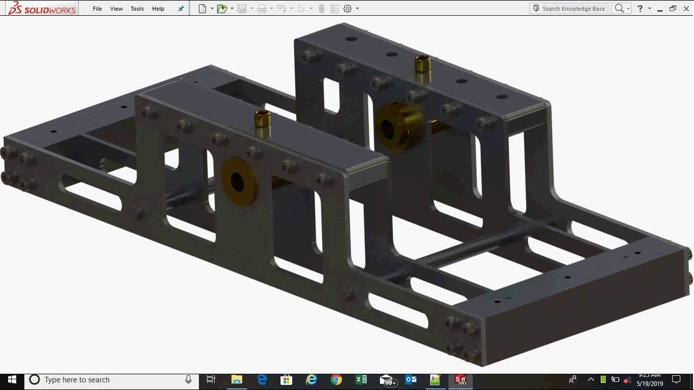
Task: Open the Tools menu
Action: click(137, 9)
